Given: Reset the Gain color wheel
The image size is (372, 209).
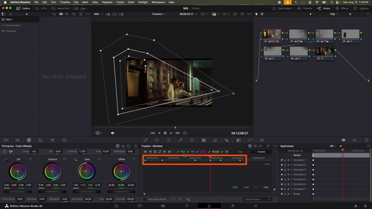Looking at the screenshot, I should [x=99, y=159].
